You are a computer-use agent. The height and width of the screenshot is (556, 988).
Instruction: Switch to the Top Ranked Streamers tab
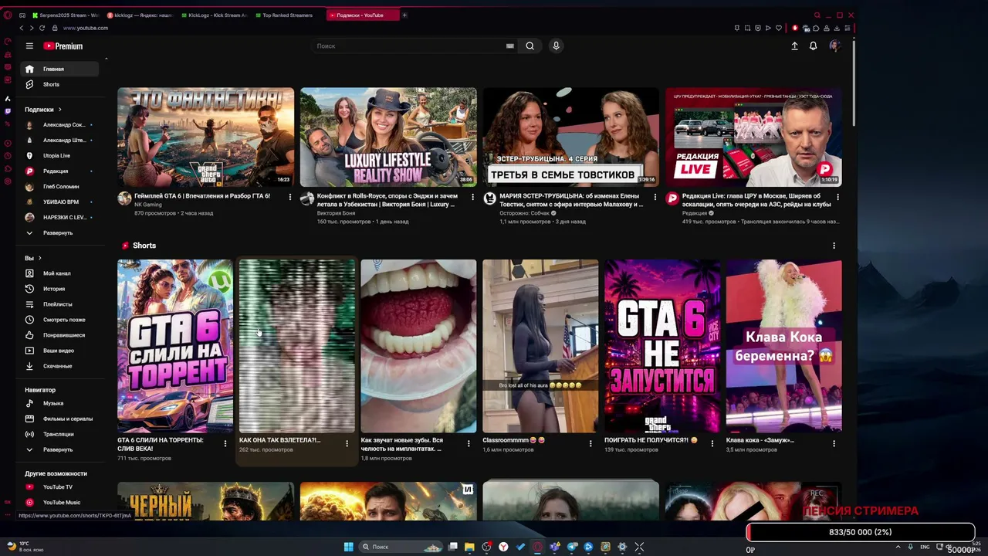(x=288, y=15)
